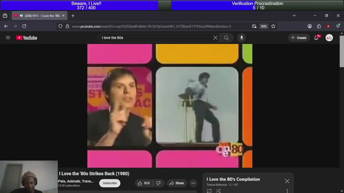344x193 pixels.
Task: Toggle shuffle playlist
Action: pyautogui.click(x=218, y=191)
